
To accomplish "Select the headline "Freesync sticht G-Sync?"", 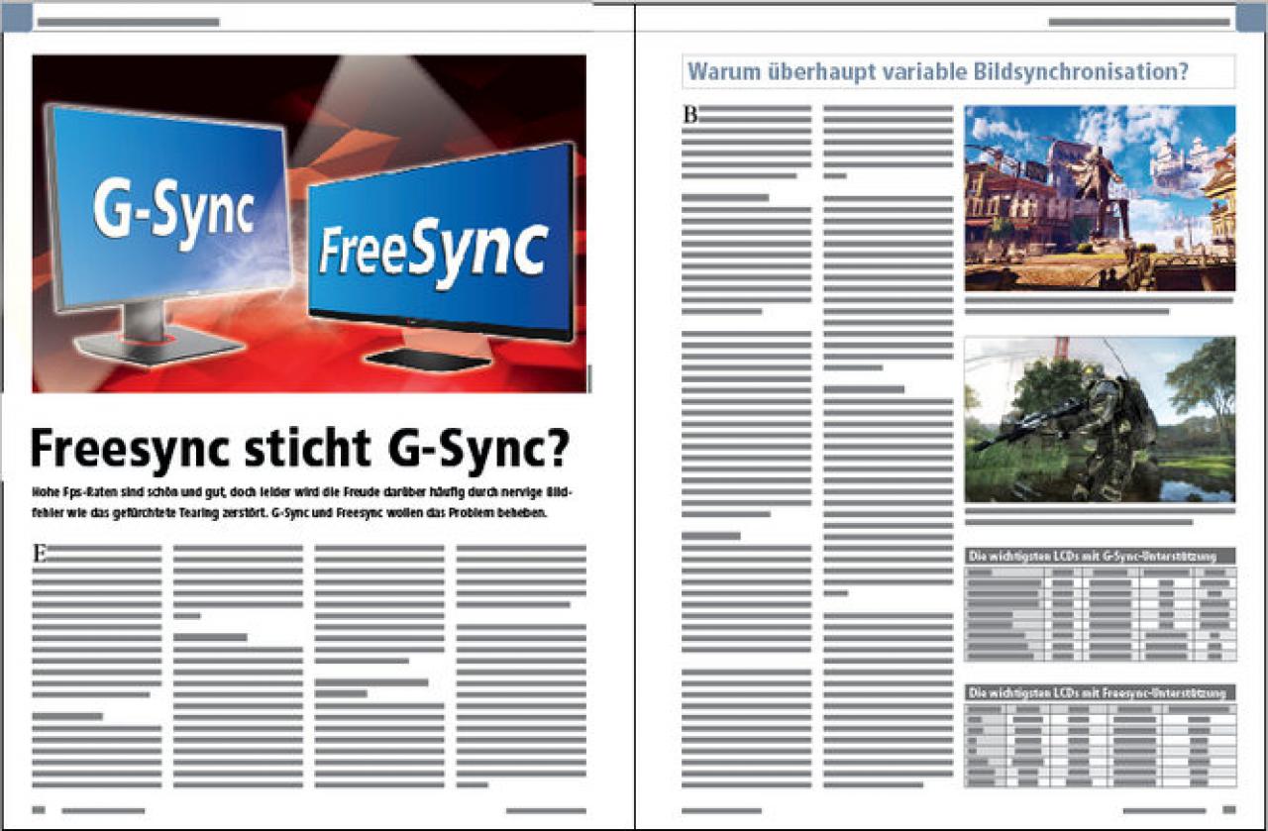I will click(x=300, y=449).
